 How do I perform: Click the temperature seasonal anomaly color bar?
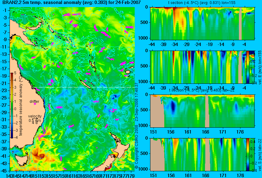click(x=12, y=106)
